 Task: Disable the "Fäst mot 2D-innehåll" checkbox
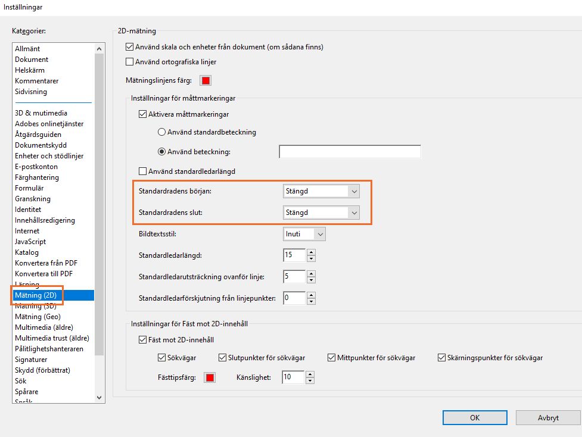point(142,339)
